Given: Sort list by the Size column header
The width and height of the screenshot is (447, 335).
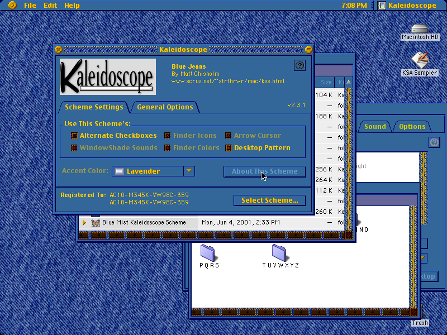Looking at the screenshot, I should click(326, 82).
